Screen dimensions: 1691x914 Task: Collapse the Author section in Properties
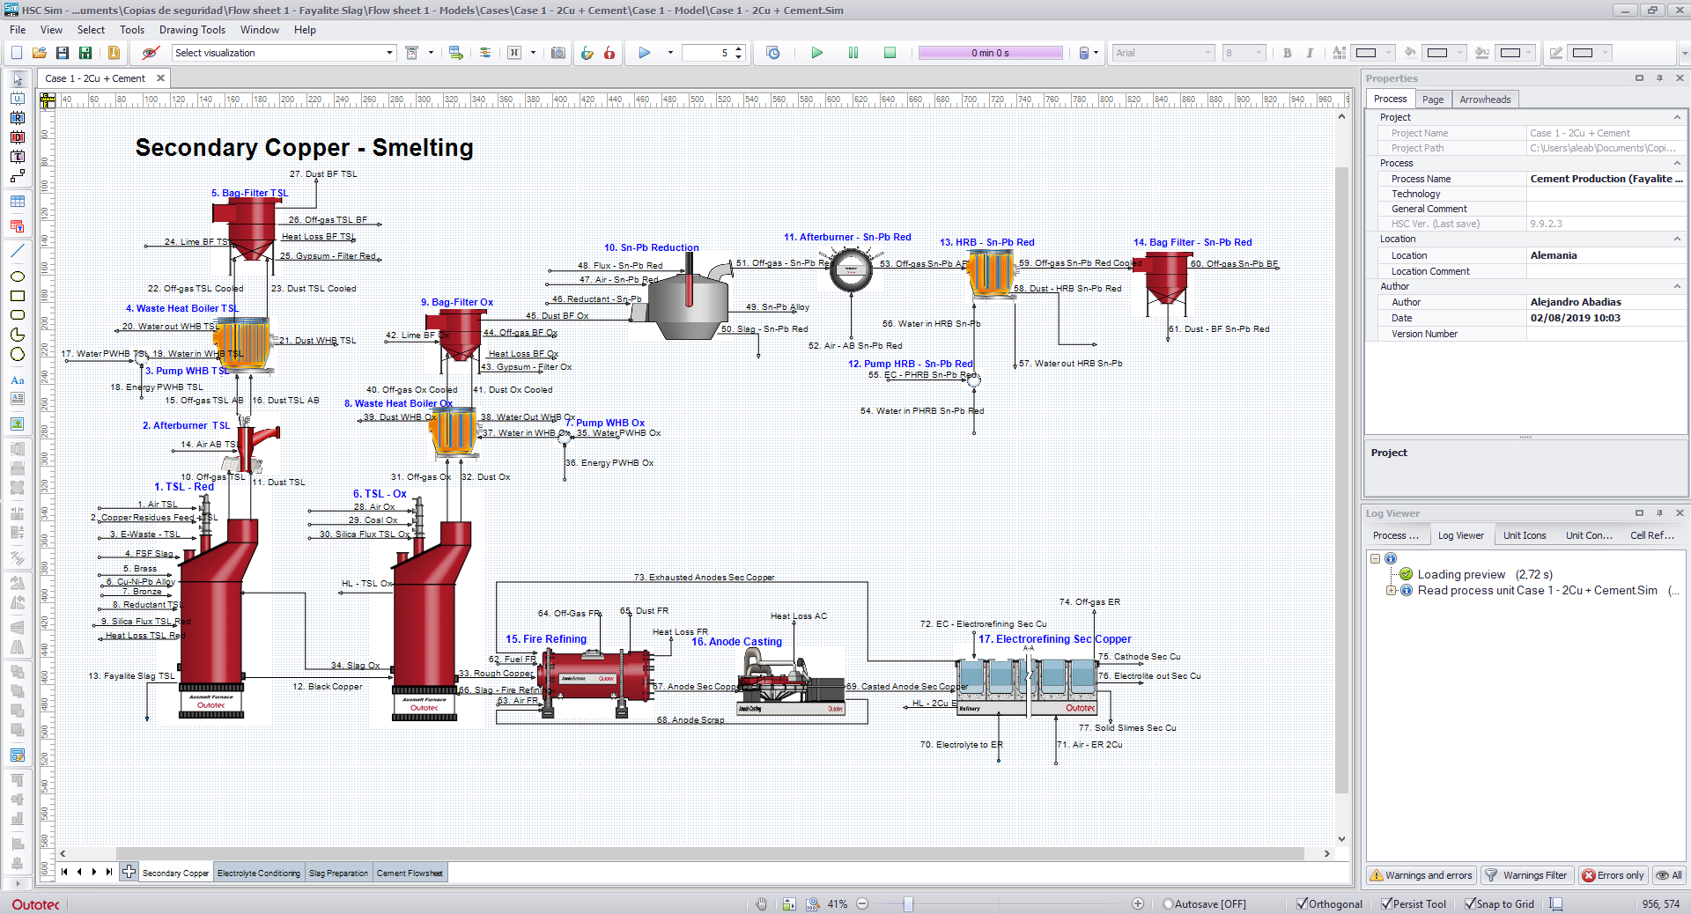tap(1677, 286)
